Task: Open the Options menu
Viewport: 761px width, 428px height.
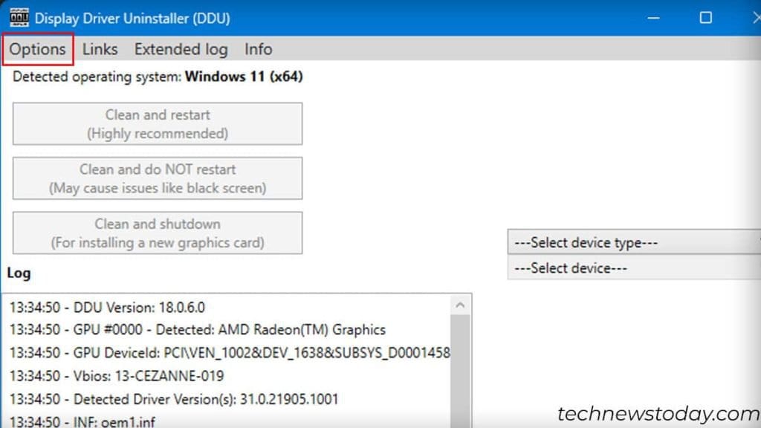Action: (37, 49)
